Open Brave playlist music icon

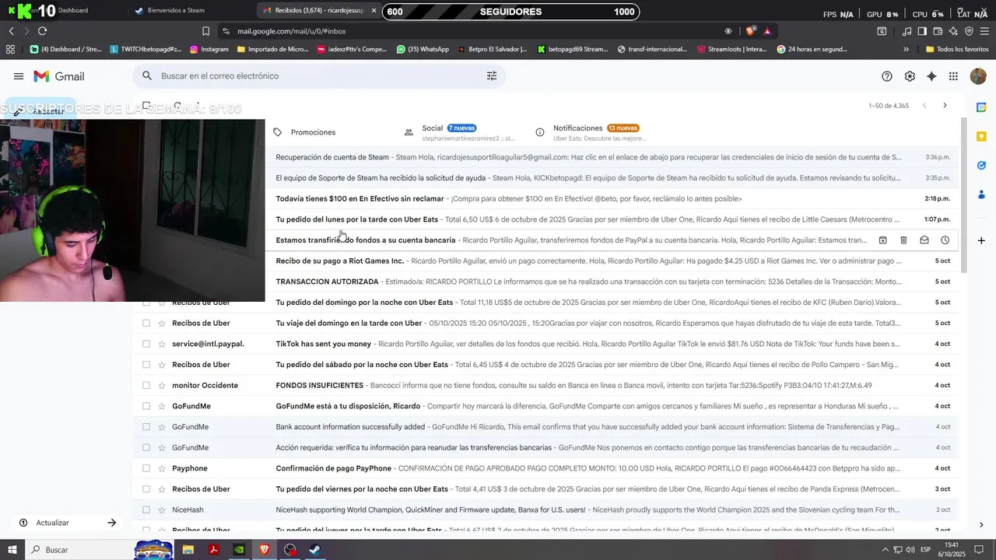point(907,31)
